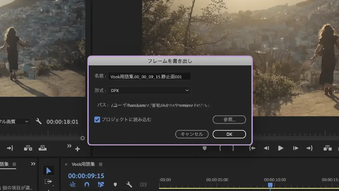
Task: Expand source monitor button overflow chevrons
Action: [x=69, y=146]
